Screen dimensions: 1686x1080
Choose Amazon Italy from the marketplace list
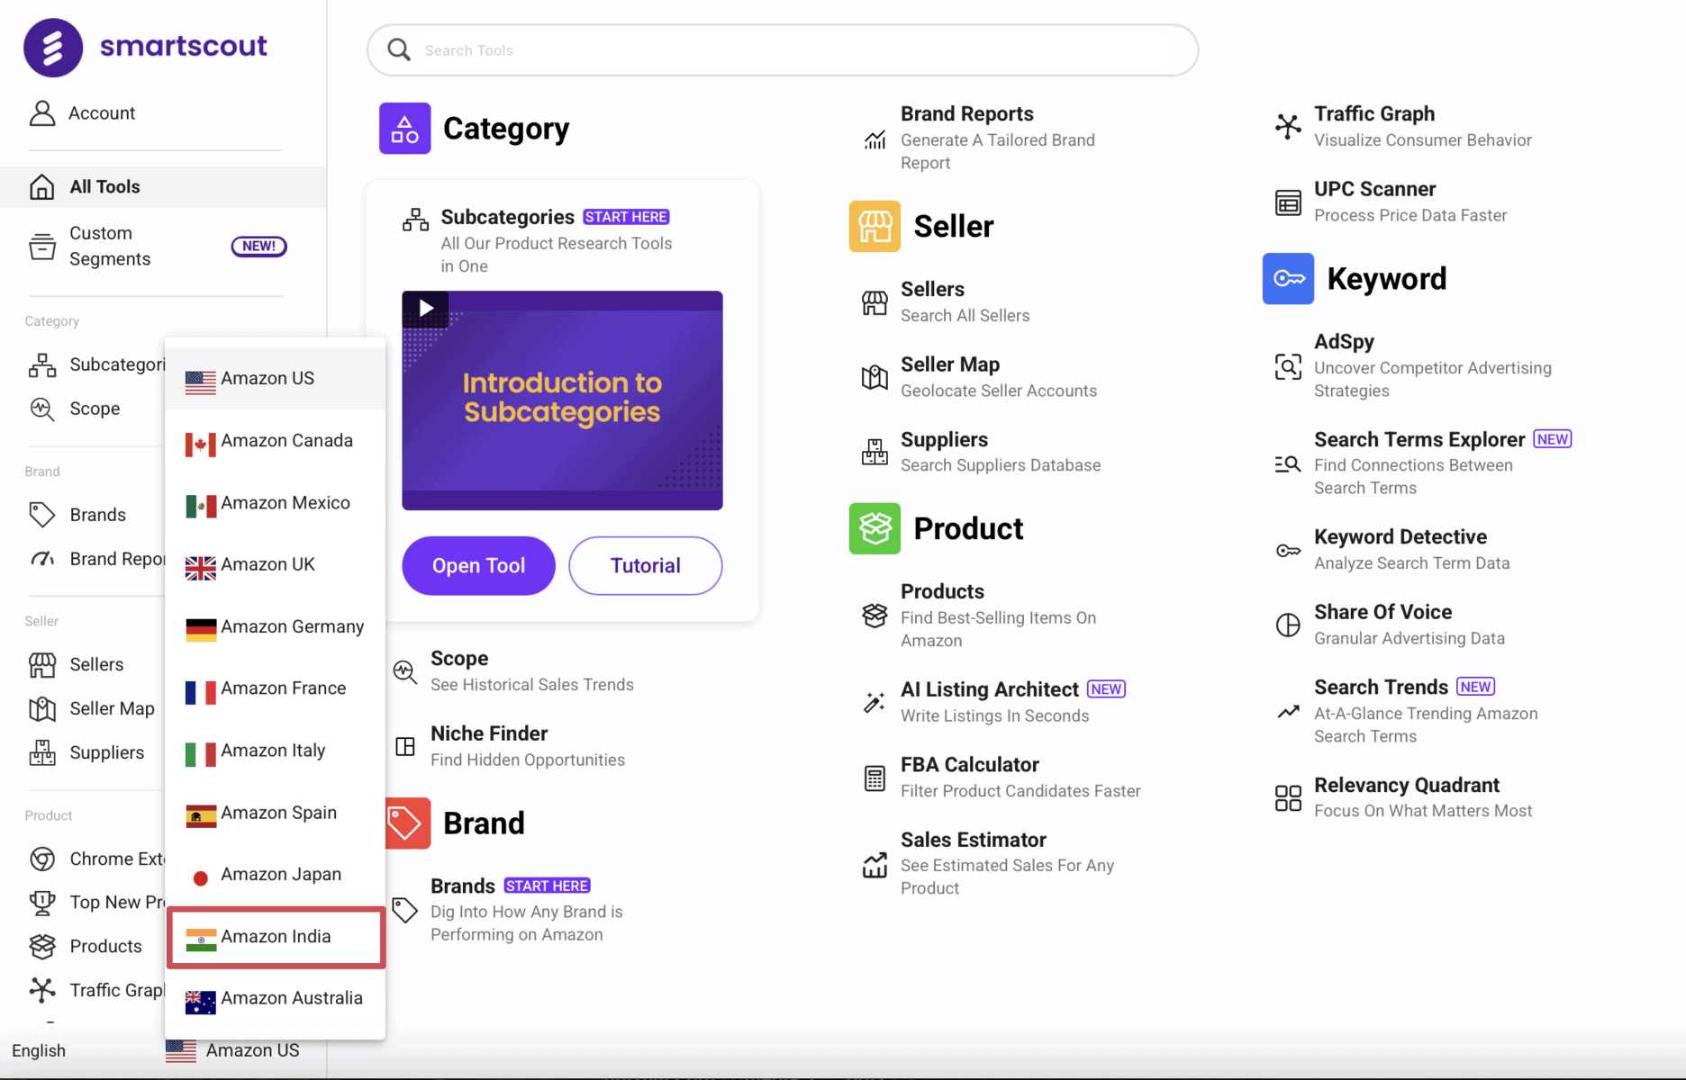pos(276,751)
